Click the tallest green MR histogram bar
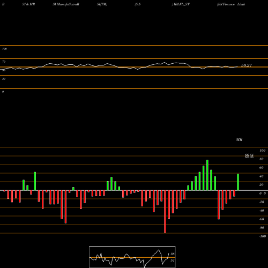This screenshot has height=268, width=268. click(207, 175)
